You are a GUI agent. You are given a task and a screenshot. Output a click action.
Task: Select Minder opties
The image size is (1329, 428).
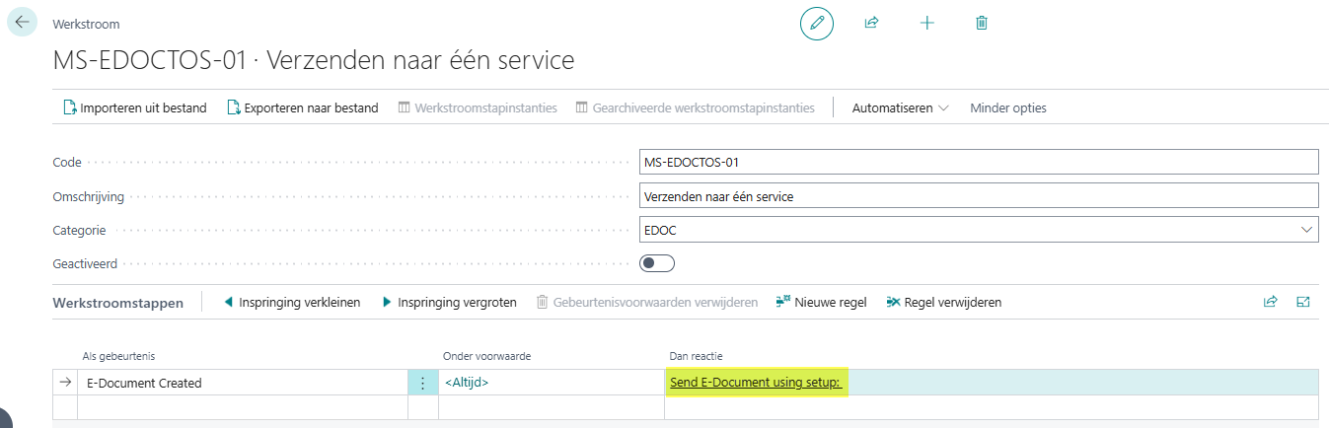tap(1007, 107)
